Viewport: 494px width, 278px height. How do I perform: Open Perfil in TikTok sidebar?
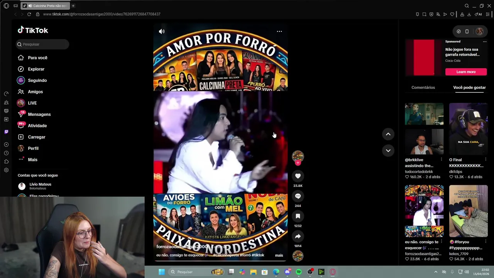point(28,148)
